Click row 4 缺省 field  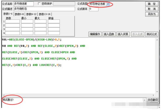54,33
